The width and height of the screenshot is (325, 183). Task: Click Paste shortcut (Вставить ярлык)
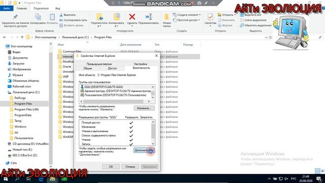point(71,25)
